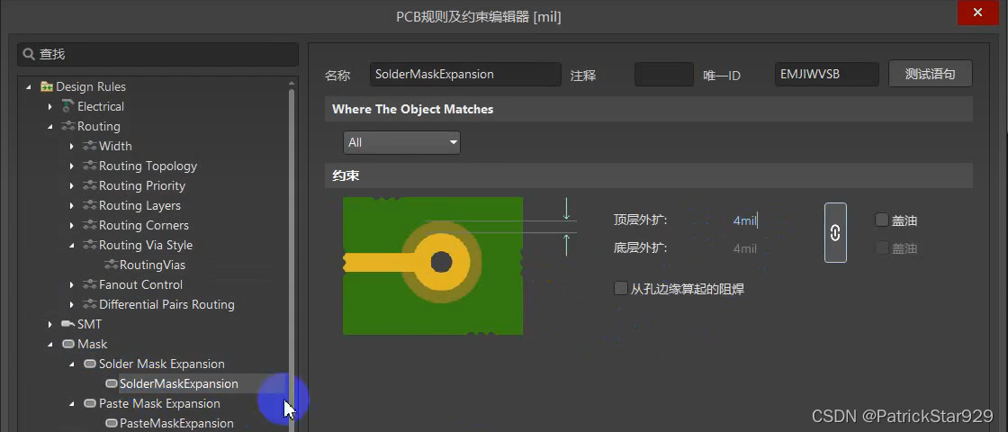Click the Routing Priority rule icon
The image size is (1008, 432).
pos(89,185)
